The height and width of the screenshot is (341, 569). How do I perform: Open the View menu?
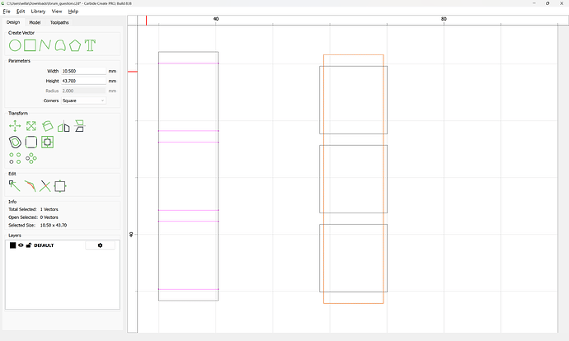(56, 12)
